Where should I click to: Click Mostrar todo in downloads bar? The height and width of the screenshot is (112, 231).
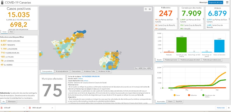220,108
